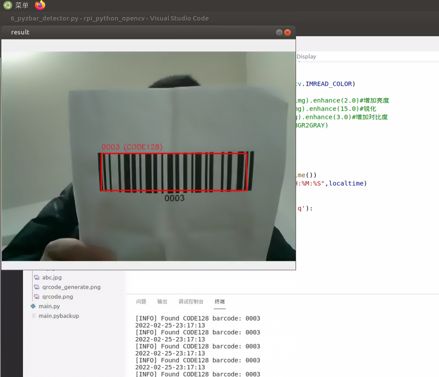The width and height of the screenshot is (439, 377).
Task: Click the localtime code text
Action: click(346, 184)
